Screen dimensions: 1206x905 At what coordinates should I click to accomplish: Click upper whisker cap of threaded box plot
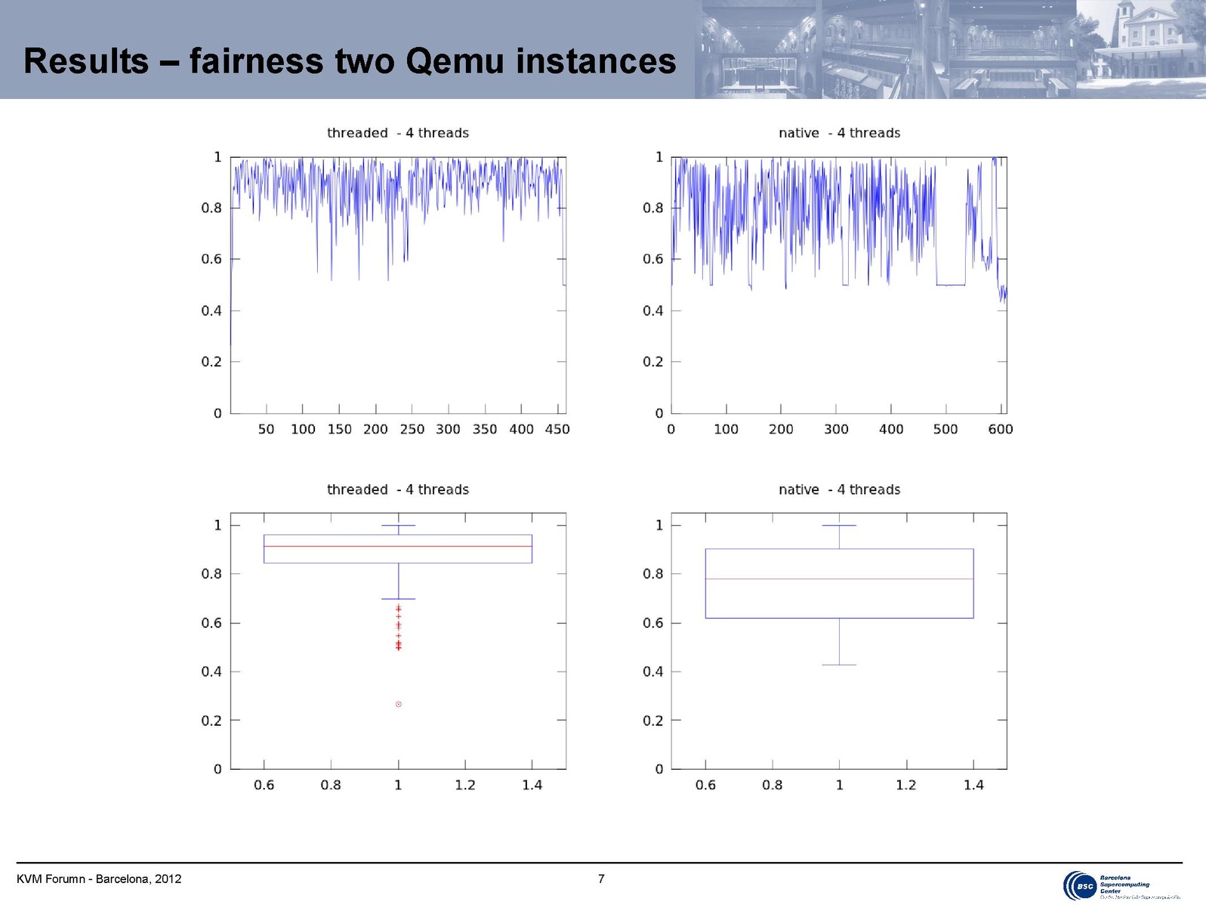click(x=398, y=525)
